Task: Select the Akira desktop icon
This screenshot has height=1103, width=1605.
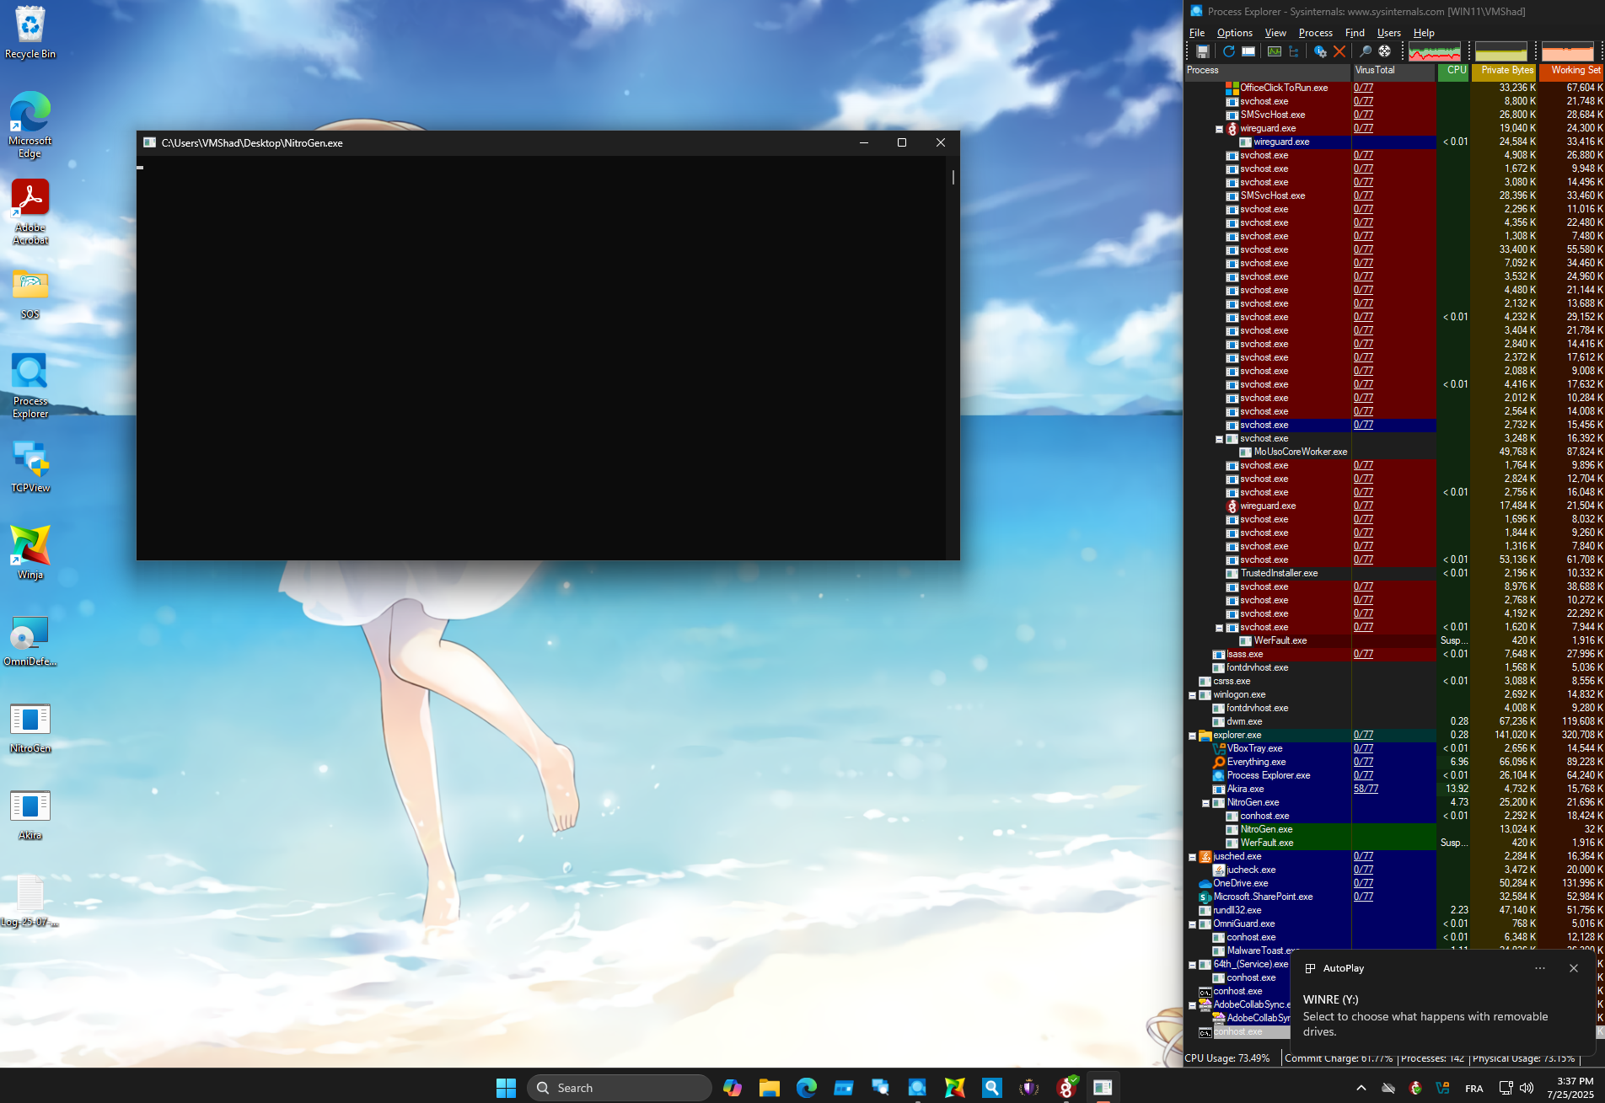Action: (30, 814)
